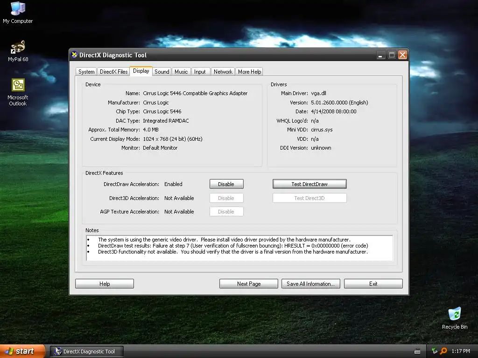Open the Sound tab
The width and height of the screenshot is (478, 358).
[162, 71]
